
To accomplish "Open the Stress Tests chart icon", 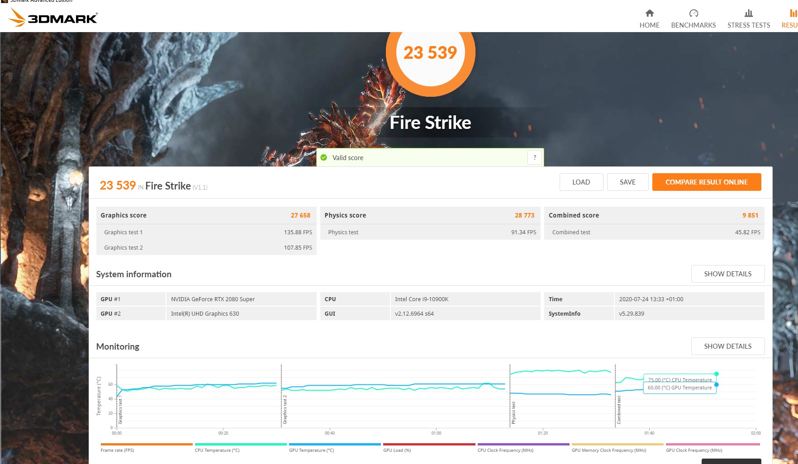I will 749,13.
